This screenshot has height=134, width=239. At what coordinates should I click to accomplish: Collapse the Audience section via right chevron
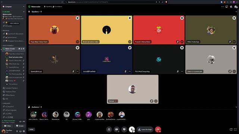[x=236, y=107]
